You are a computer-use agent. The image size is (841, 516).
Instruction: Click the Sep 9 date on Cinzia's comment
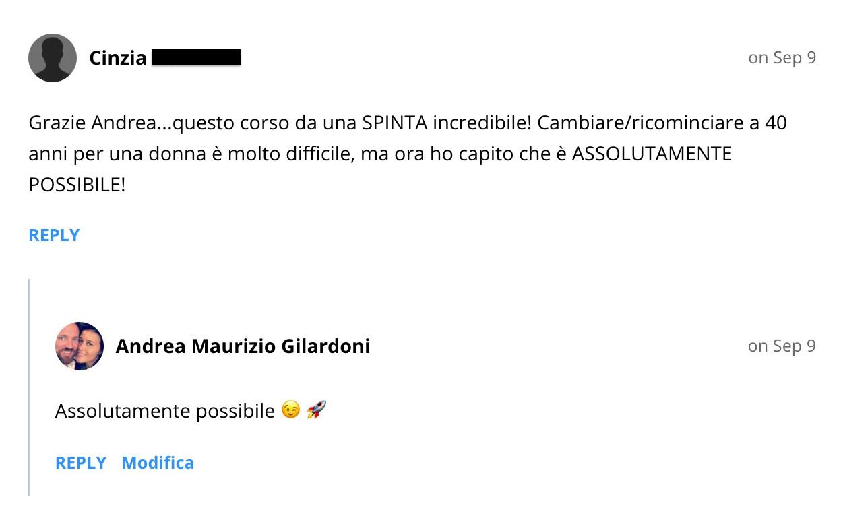click(x=782, y=58)
